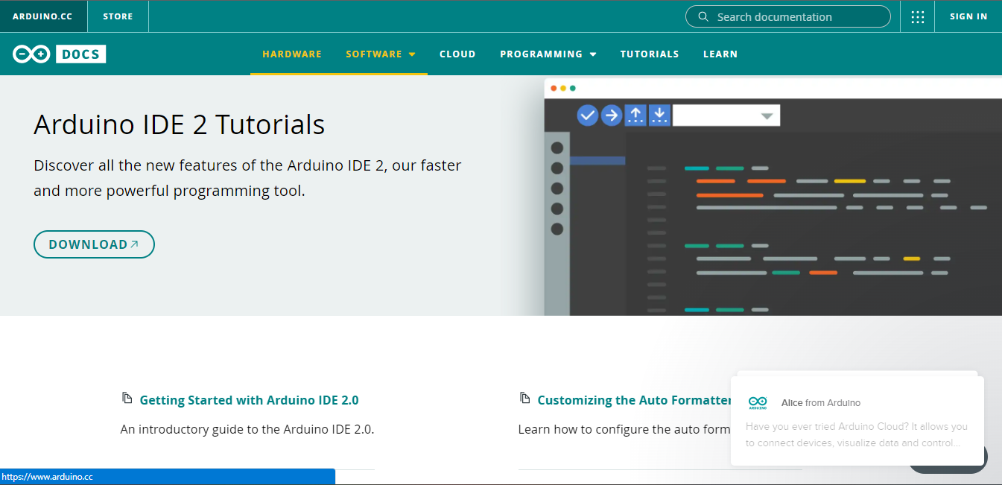Focus the Search documentation field
The image size is (1002, 485).
(x=788, y=16)
